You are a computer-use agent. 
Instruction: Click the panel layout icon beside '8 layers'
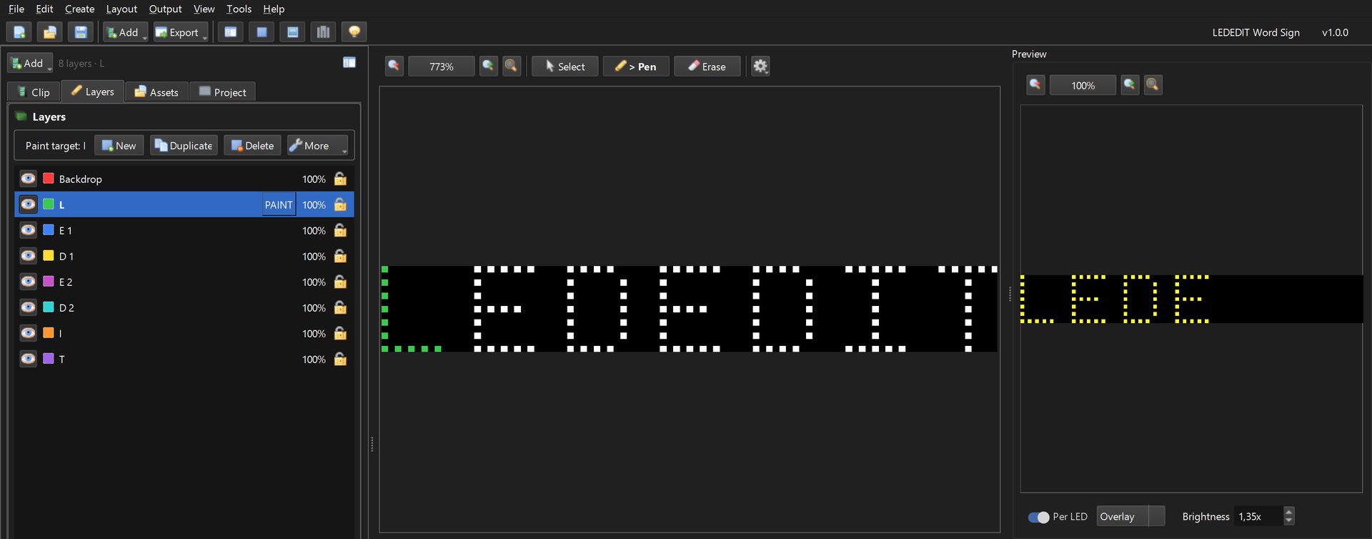click(349, 63)
